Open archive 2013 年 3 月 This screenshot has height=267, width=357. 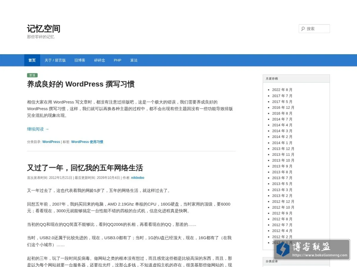282,190
